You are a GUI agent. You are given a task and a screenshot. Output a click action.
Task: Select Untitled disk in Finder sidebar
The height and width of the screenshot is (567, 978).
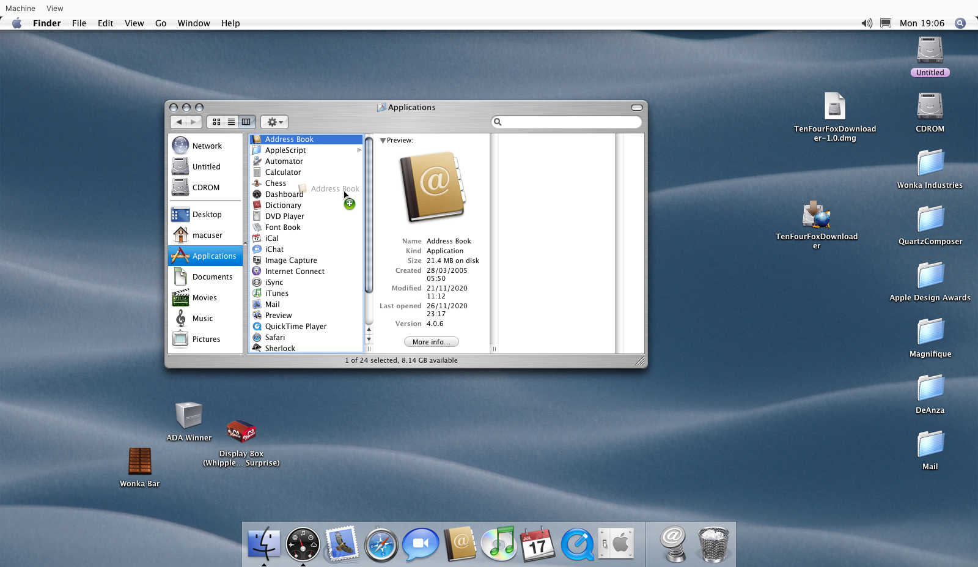tap(205, 166)
